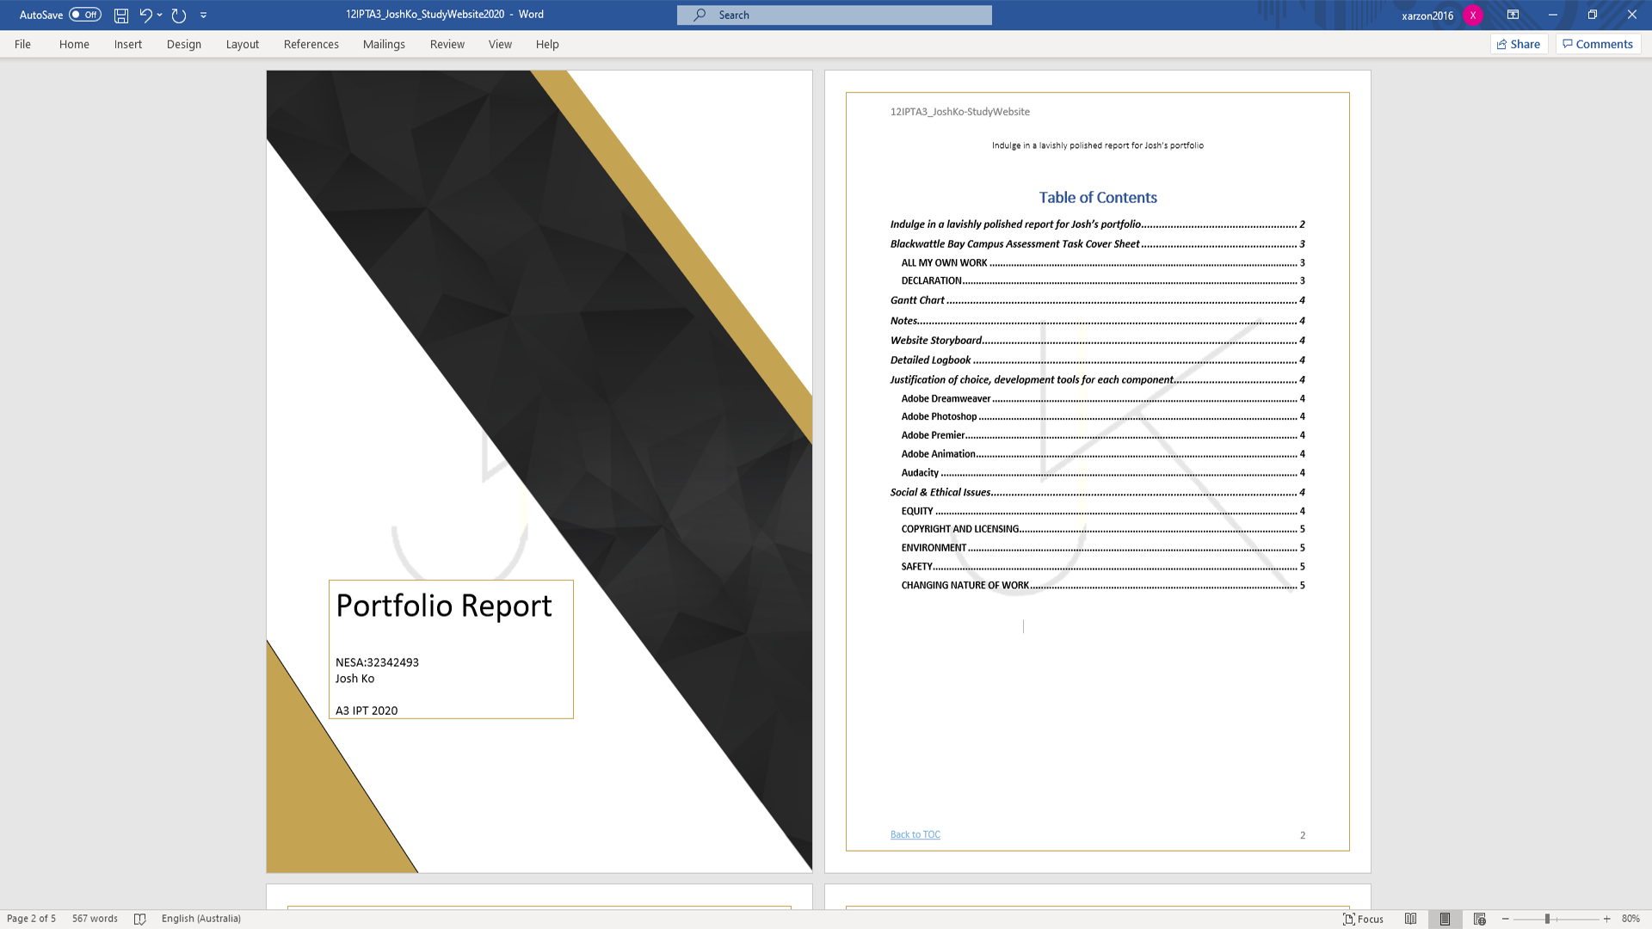This screenshot has width=1652, height=929.
Task: Click the Back to TOC hyperlink
Action: pyautogui.click(x=915, y=834)
